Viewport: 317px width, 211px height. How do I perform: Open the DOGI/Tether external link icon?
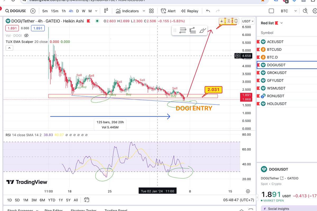click(282, 178)
